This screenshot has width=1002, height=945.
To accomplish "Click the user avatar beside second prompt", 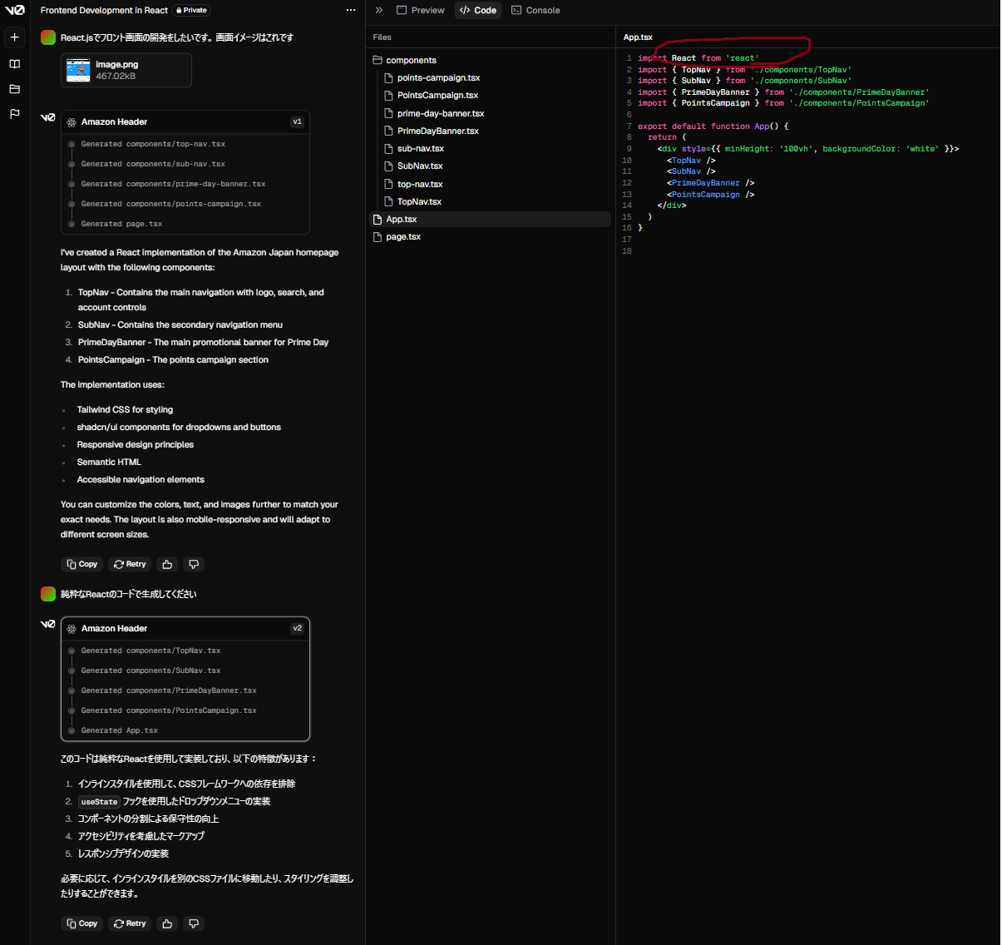I will pos(48,594).
